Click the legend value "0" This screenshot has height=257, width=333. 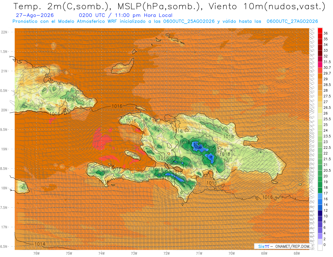[325, 245]
